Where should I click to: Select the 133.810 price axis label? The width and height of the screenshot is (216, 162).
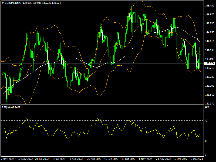210,95
